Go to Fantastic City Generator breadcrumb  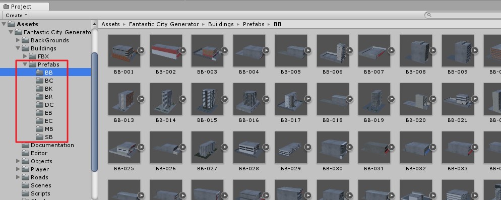164,24
